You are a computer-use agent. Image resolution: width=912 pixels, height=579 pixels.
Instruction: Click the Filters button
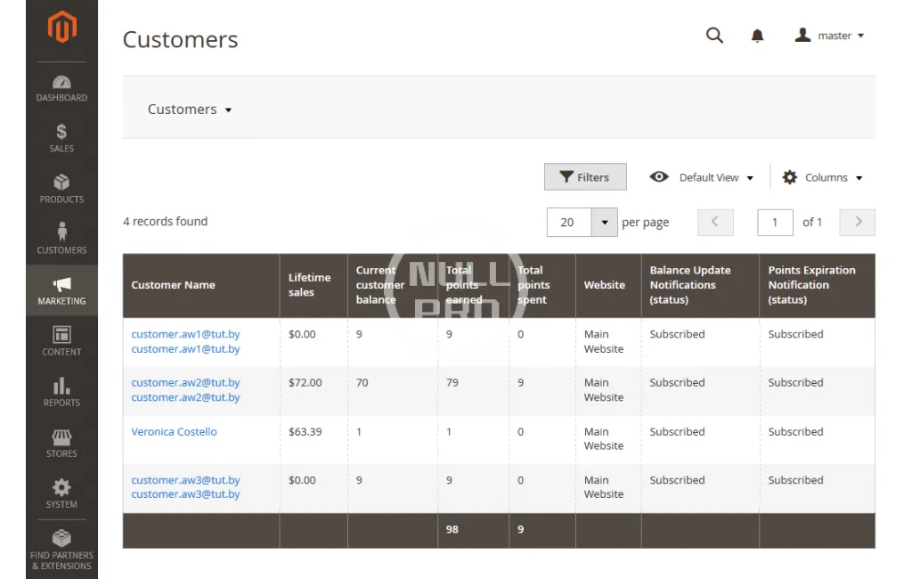click(585, 177)
